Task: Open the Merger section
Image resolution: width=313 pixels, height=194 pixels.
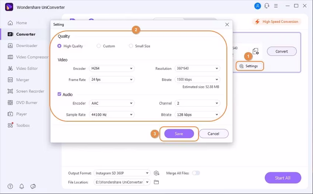Action: pos(18,80)
